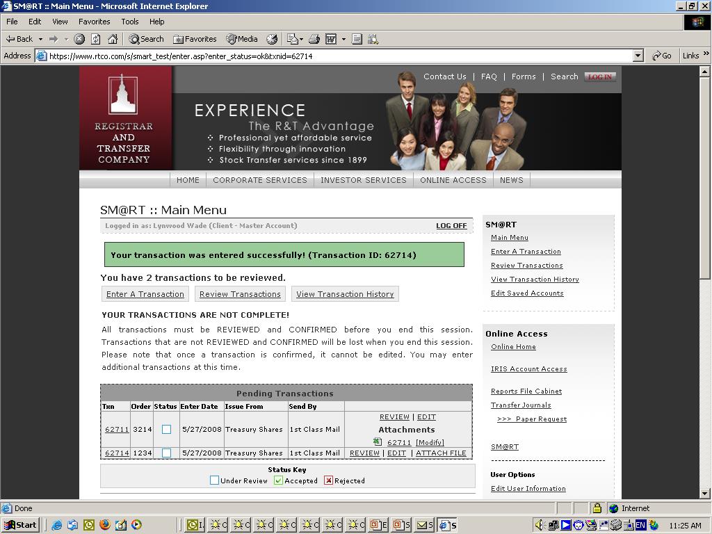Click the Accepted status key checkmark
Image resolution: width=712 pixels, height=534 pixels.
[278, 480]
